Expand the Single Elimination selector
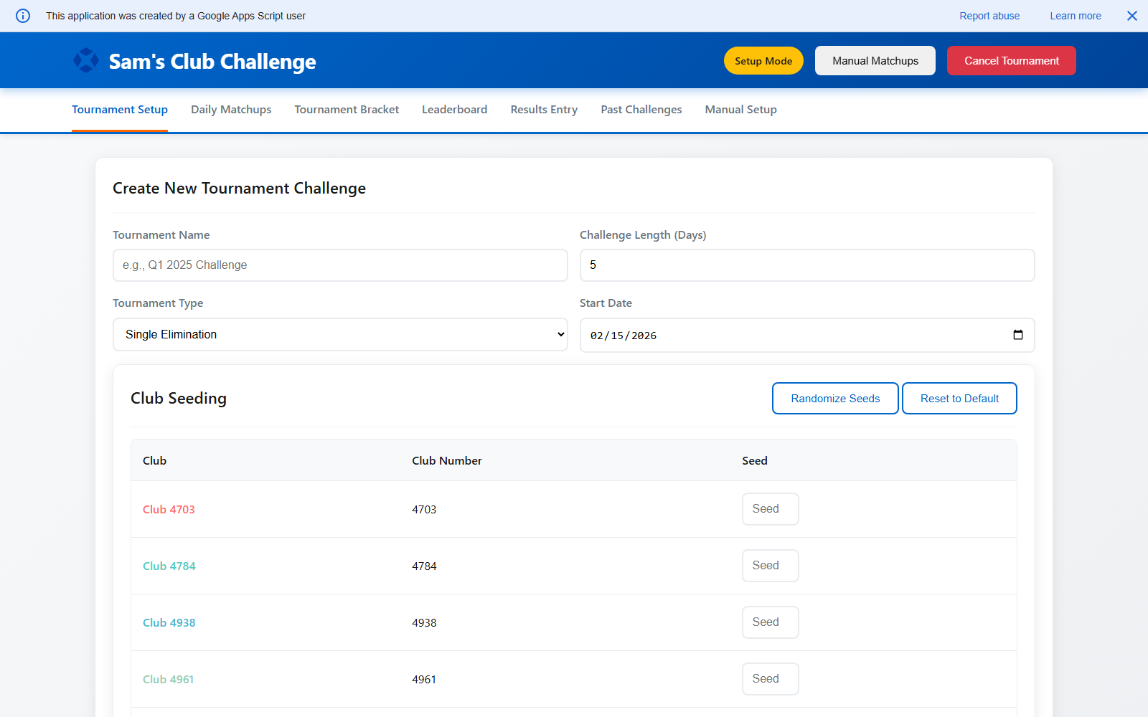 (x=340, y=334)
